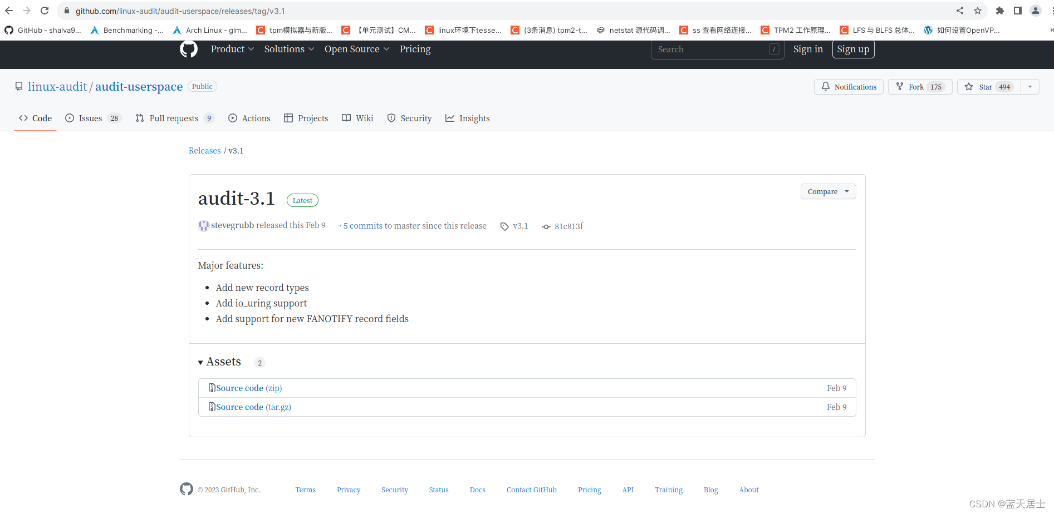This screenshot has width=1054, height=514.
Task: Star the repository
Action: 989,87
